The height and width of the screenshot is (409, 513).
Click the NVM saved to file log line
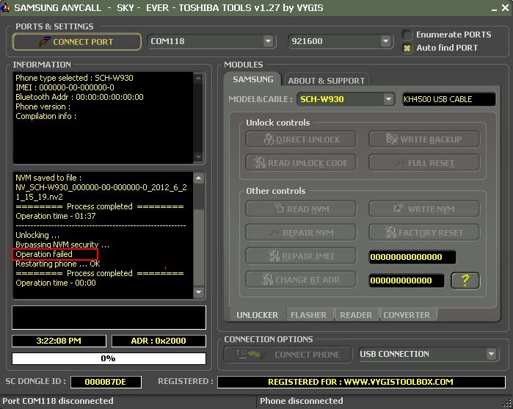48,178
